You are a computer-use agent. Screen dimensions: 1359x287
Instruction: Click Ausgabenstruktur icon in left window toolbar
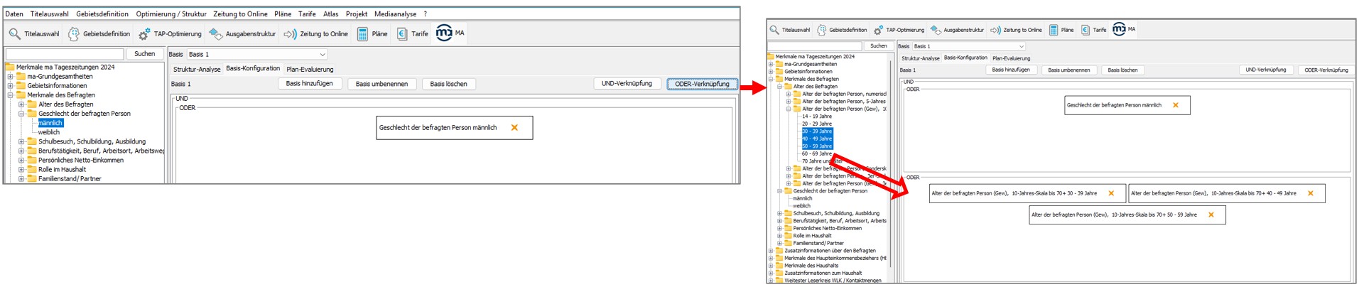click(x=216, y=34)
